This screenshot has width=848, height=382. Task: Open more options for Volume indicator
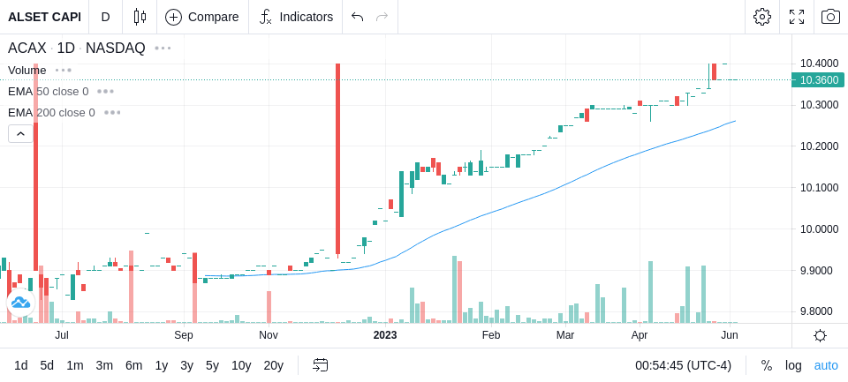tap(64, 71)
